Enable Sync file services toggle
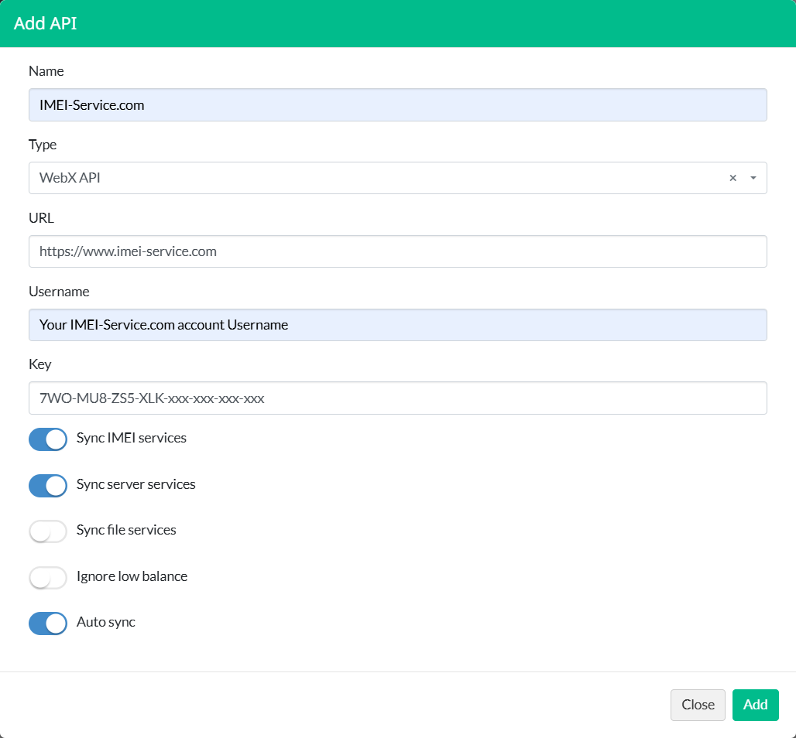The image size is (796, 738). [48, 531]
